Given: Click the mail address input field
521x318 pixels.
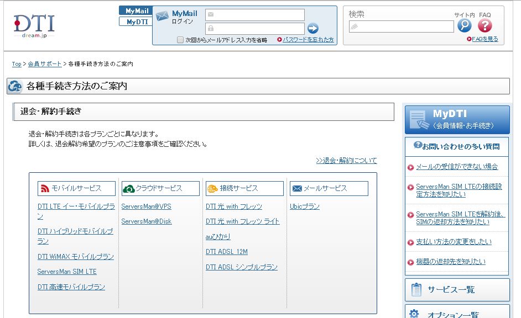Looking at the screenshot, I should [254, 15].
